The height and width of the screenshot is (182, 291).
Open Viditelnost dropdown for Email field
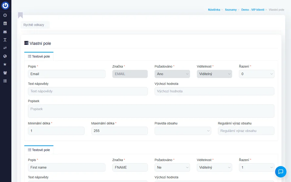[x=214, y=74]
